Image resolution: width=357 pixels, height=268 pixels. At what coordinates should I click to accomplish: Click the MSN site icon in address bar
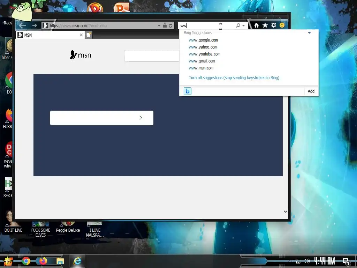[x=46, y=25]
